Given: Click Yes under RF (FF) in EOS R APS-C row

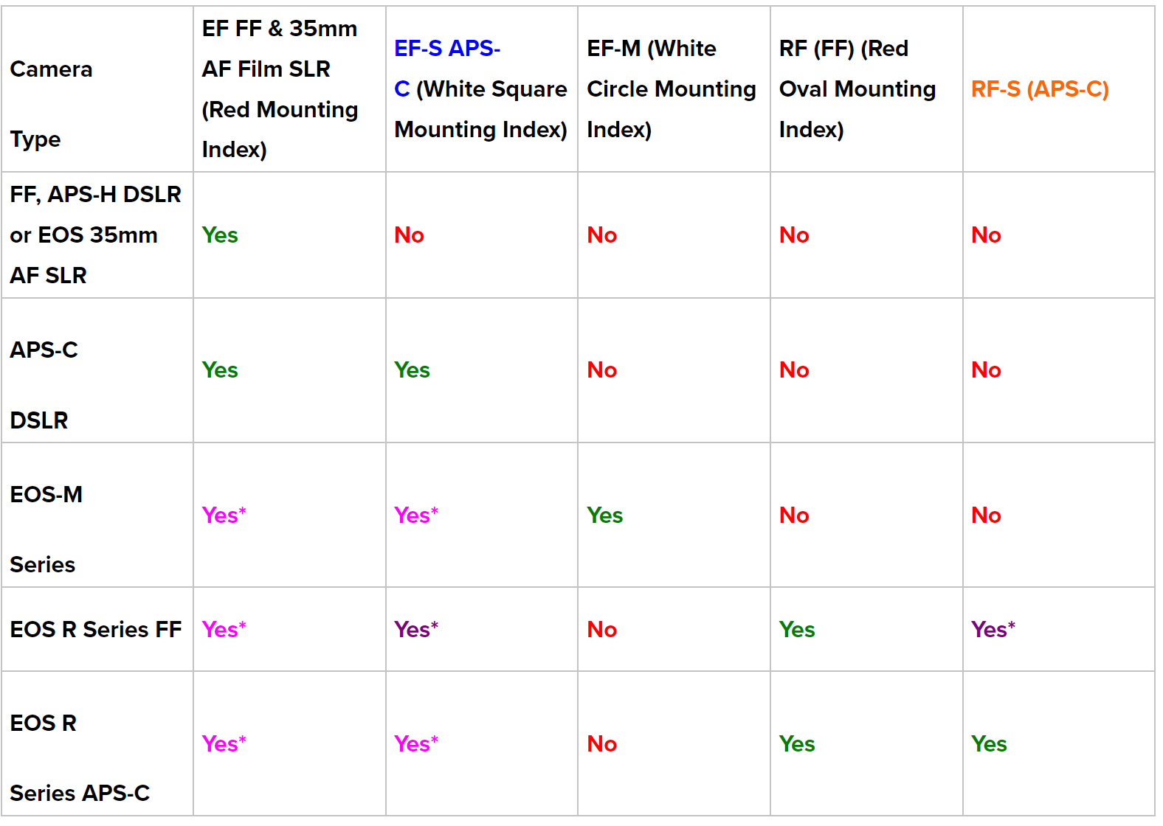Looking at the screenshot, I should (796, 744).
